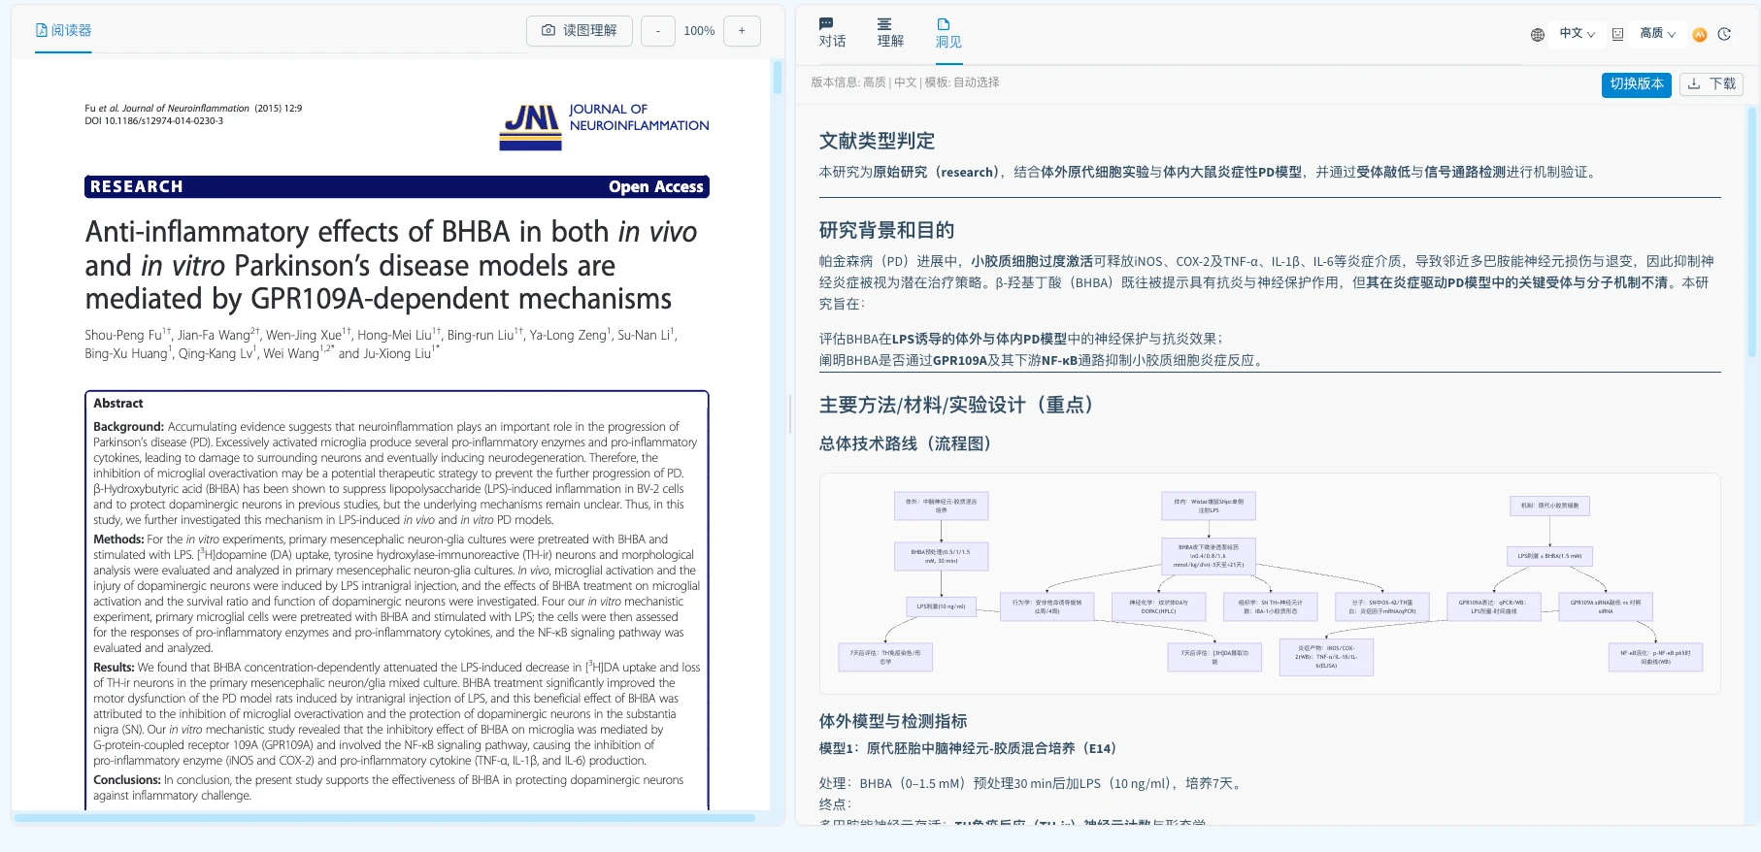Click the JNI journal logo

[x=531, y=127]
